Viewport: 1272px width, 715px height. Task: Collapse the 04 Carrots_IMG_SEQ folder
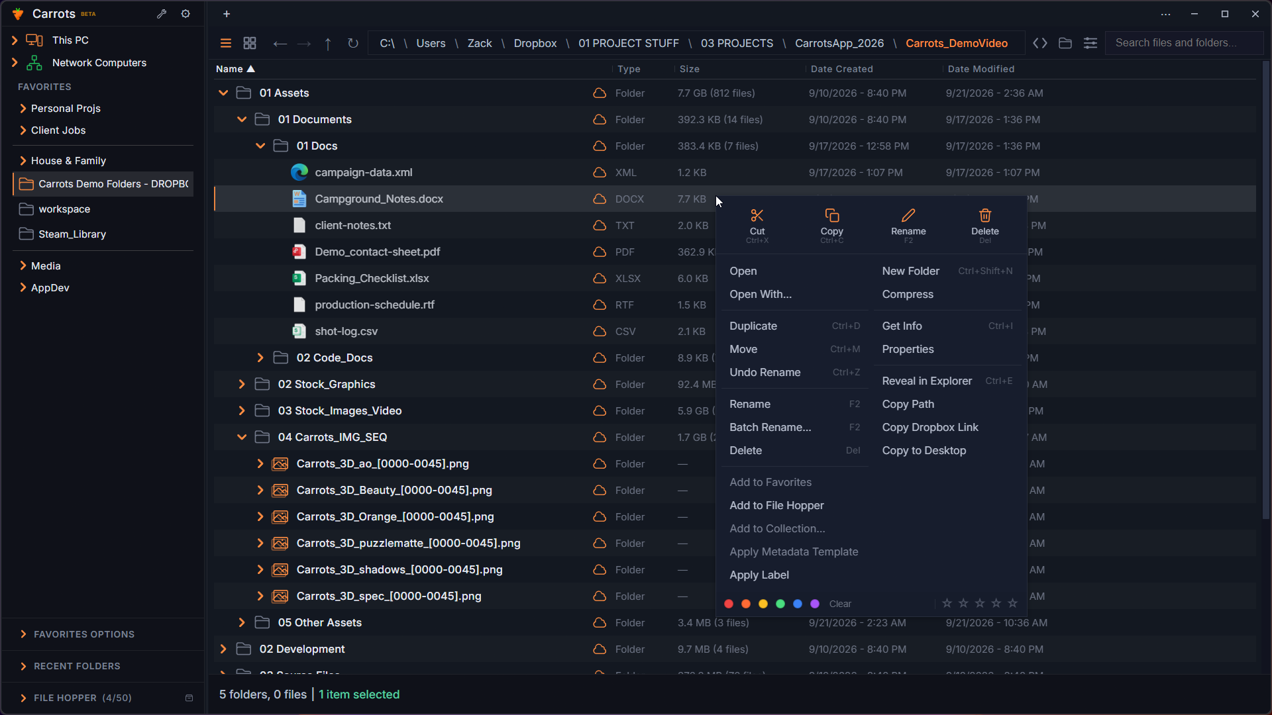pos(242,437)
